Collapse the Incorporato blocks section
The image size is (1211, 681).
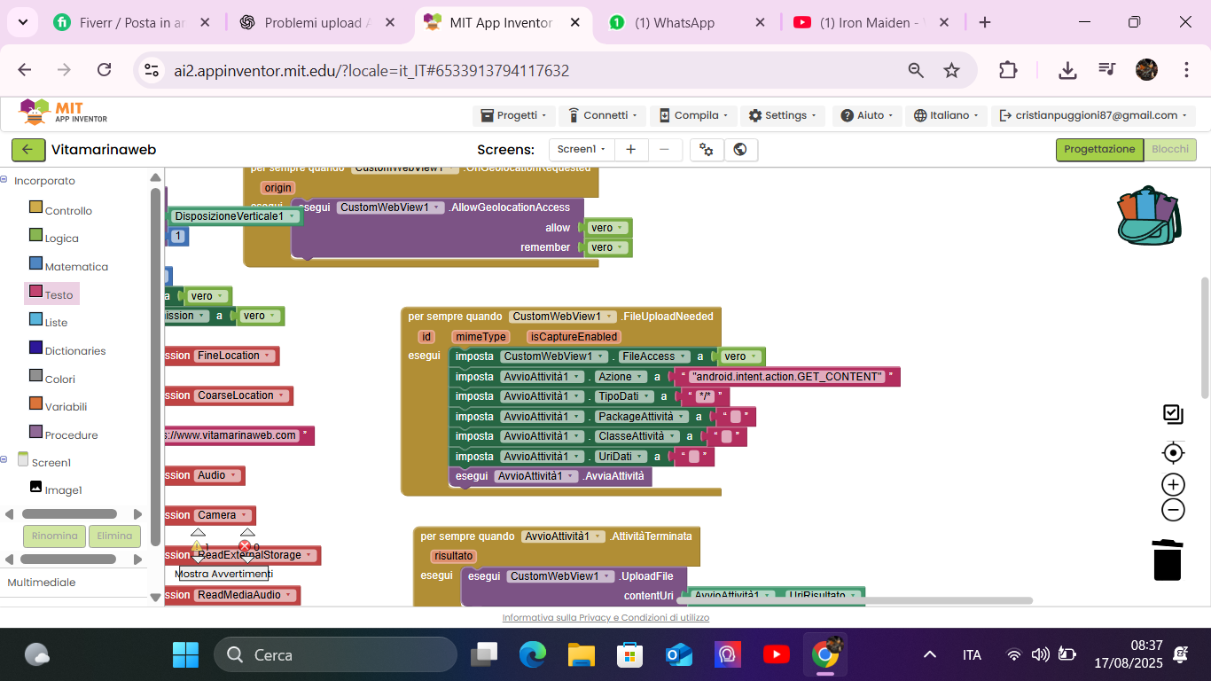click(4, 180)
